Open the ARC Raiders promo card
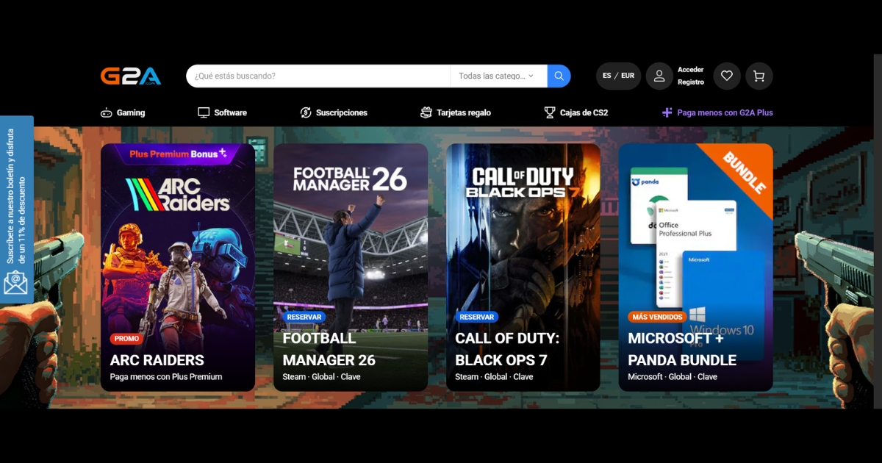 tap(178, 267)
